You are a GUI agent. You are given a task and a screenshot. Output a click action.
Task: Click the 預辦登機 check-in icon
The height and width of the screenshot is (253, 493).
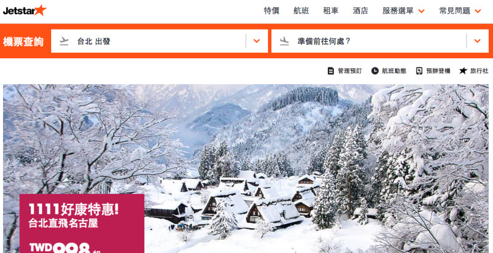[x=419, y=71]
